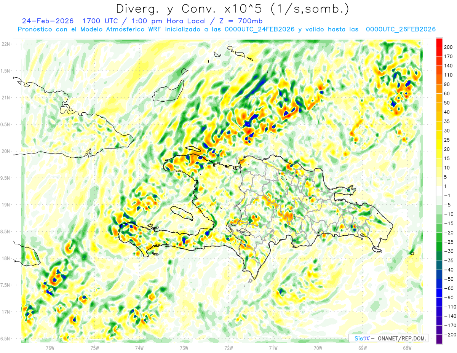This screenshot has height=353, width=457.
Task: Click the '8.5N' latitude tick label
Action: (x=6, y=232)
